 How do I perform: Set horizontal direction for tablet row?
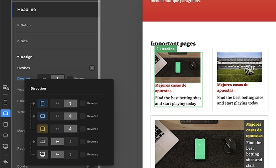(57, 129)
